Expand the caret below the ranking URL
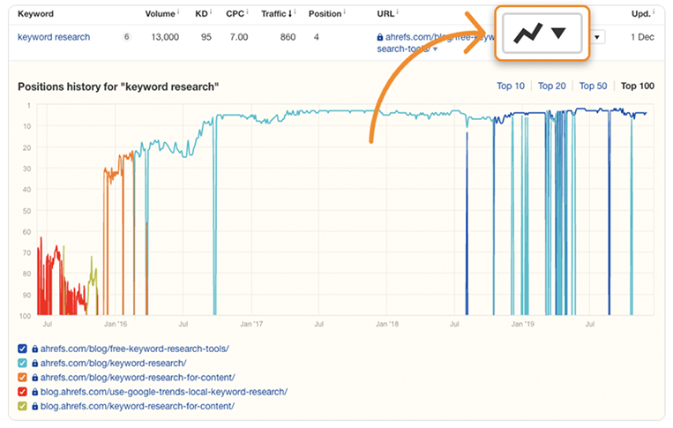The image size is (673, 428). (x=435, y=49)
